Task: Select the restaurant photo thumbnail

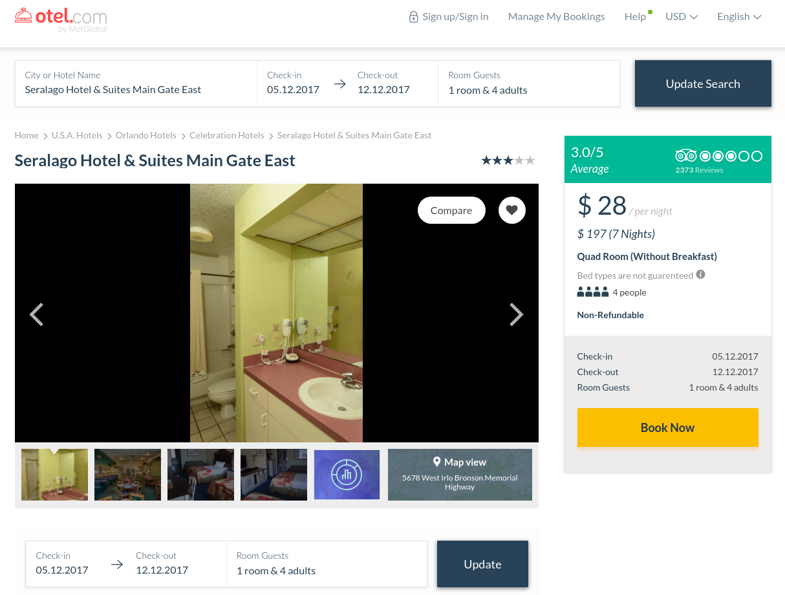Action: (127, 475)
